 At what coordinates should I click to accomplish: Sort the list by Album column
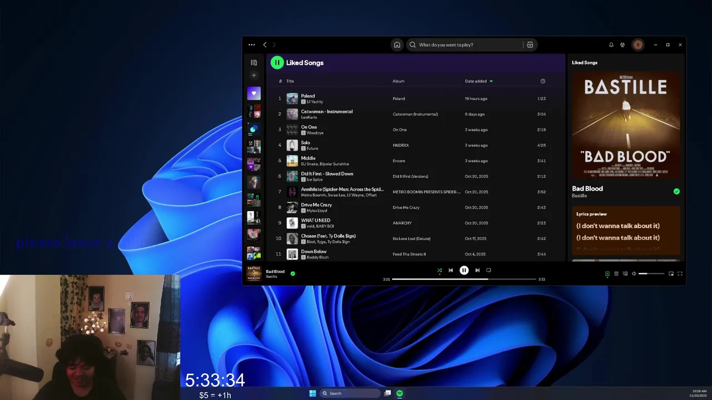pos(398,81)
